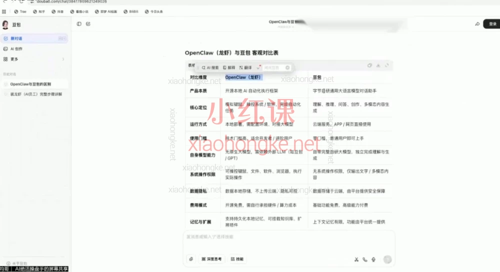Click the share icon near 登录
Screen dimensions: 500x272
click(477, 24)
